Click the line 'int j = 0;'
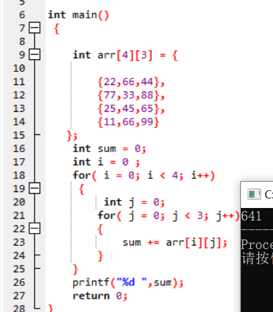The image size is (273, 312). tap(134, 203)
